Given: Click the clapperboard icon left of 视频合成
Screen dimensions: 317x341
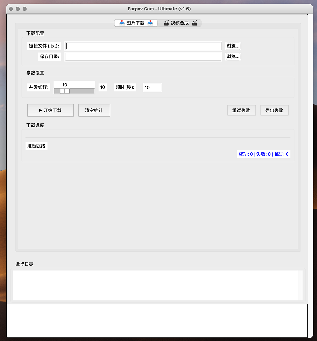Looking at the screenshot, I should 166,23.
